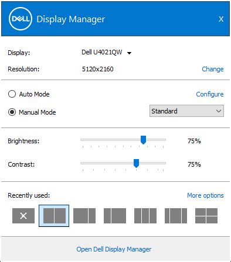The height and width of the screenshot is (262, 231).
Task: Open the Standard preset mode dropdown
Action: 186,111
